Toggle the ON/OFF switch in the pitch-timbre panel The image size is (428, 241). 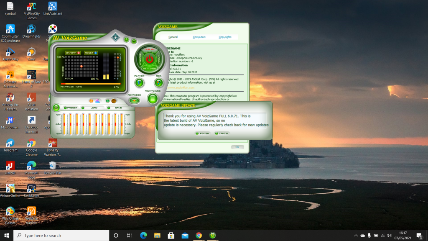[73, 53]
